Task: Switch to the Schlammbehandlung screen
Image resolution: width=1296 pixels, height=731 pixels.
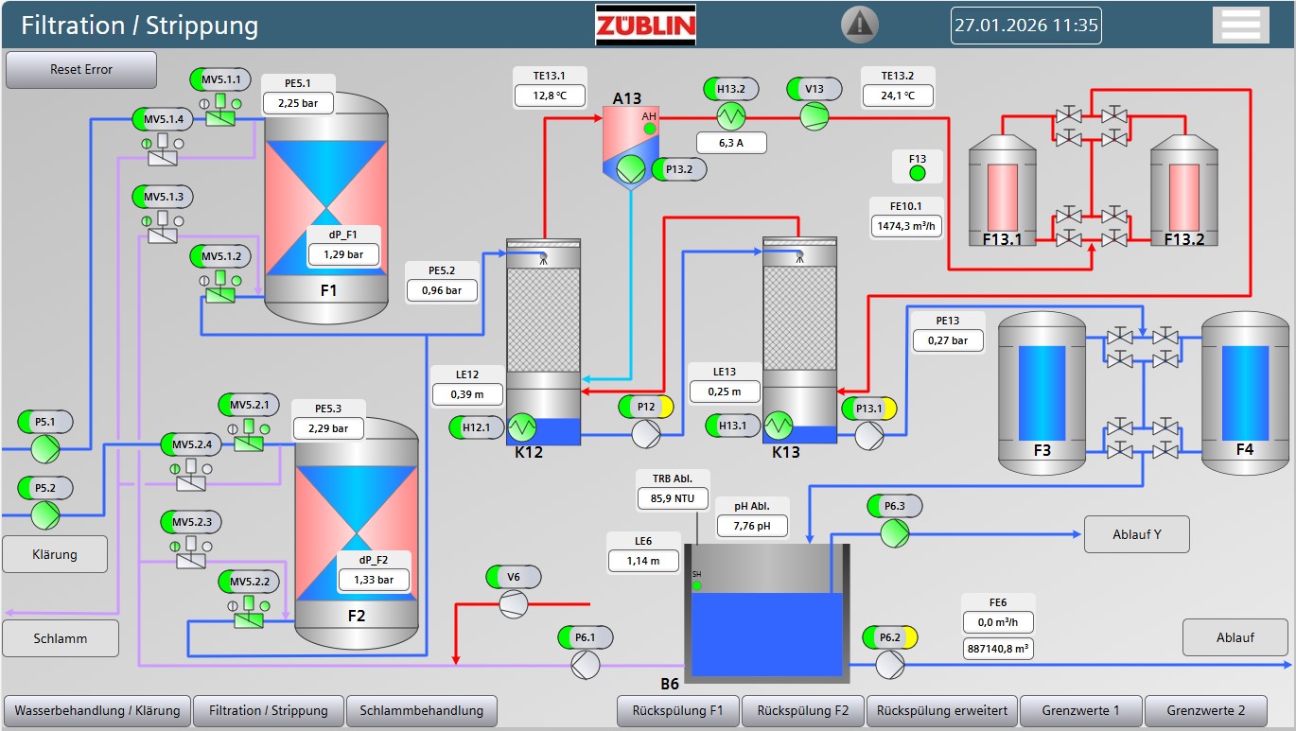Action: (x=422, y=710)
